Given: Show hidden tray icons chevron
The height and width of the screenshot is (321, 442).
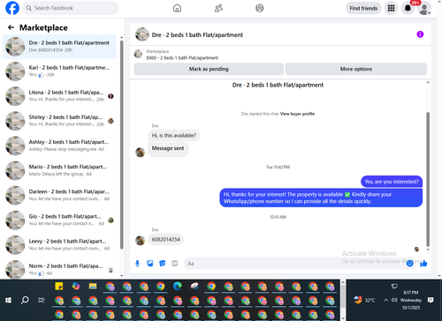Looking at the screenshot, I should [x=385, y=300].
